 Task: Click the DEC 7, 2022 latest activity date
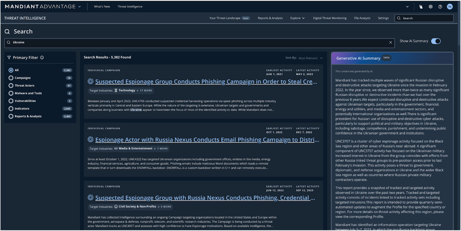[x=304, y=132]
